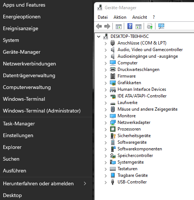194x200 pixels.
Task: Select the Softwaregeräte tree label
Action: [132, 142]
